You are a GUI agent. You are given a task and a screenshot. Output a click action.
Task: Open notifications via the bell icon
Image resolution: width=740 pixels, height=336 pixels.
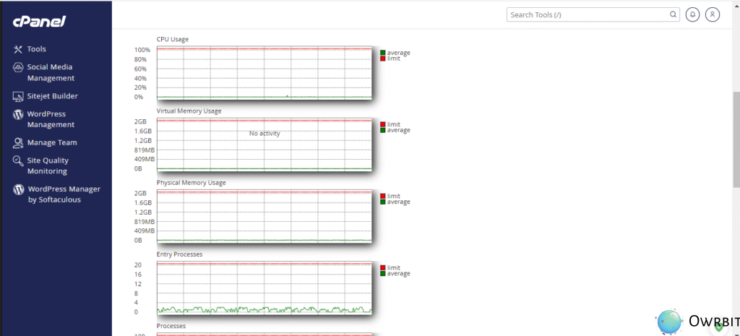coord(692,14)
